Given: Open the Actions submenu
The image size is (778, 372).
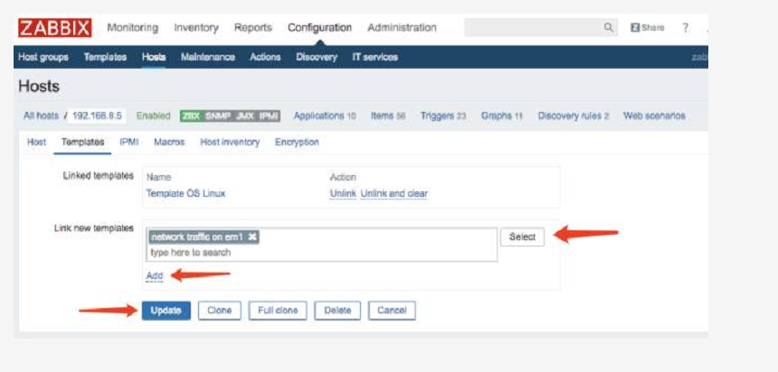Looking at the screenshot, I should pos(265,57).
